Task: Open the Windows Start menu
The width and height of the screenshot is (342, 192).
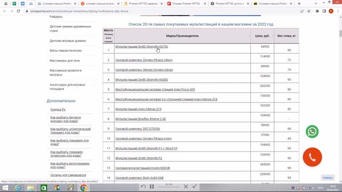Action: (x=5, y=188)
